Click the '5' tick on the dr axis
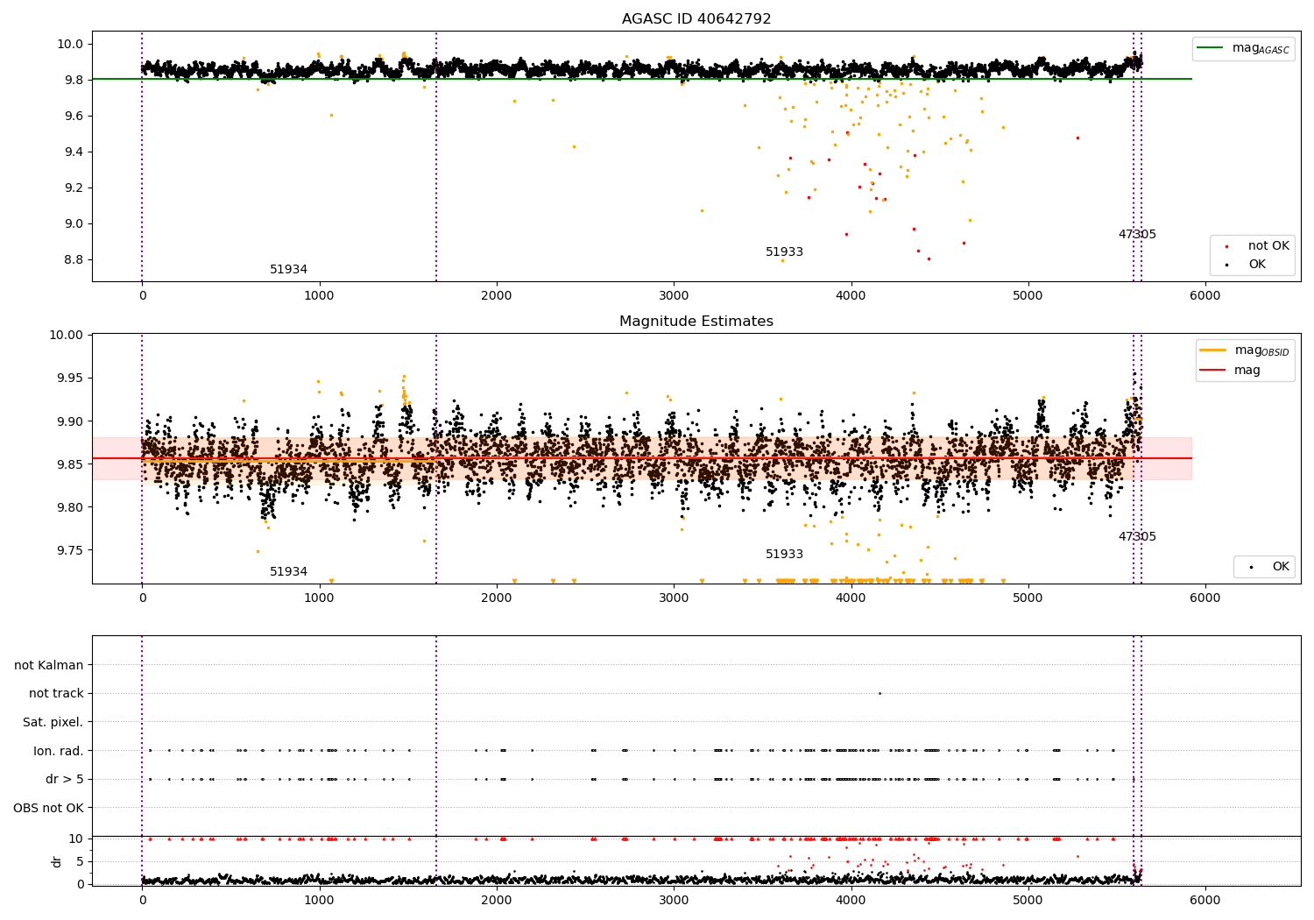 click(x=81, y=861)
